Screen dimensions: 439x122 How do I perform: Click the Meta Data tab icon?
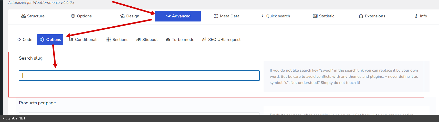(216, 16)
